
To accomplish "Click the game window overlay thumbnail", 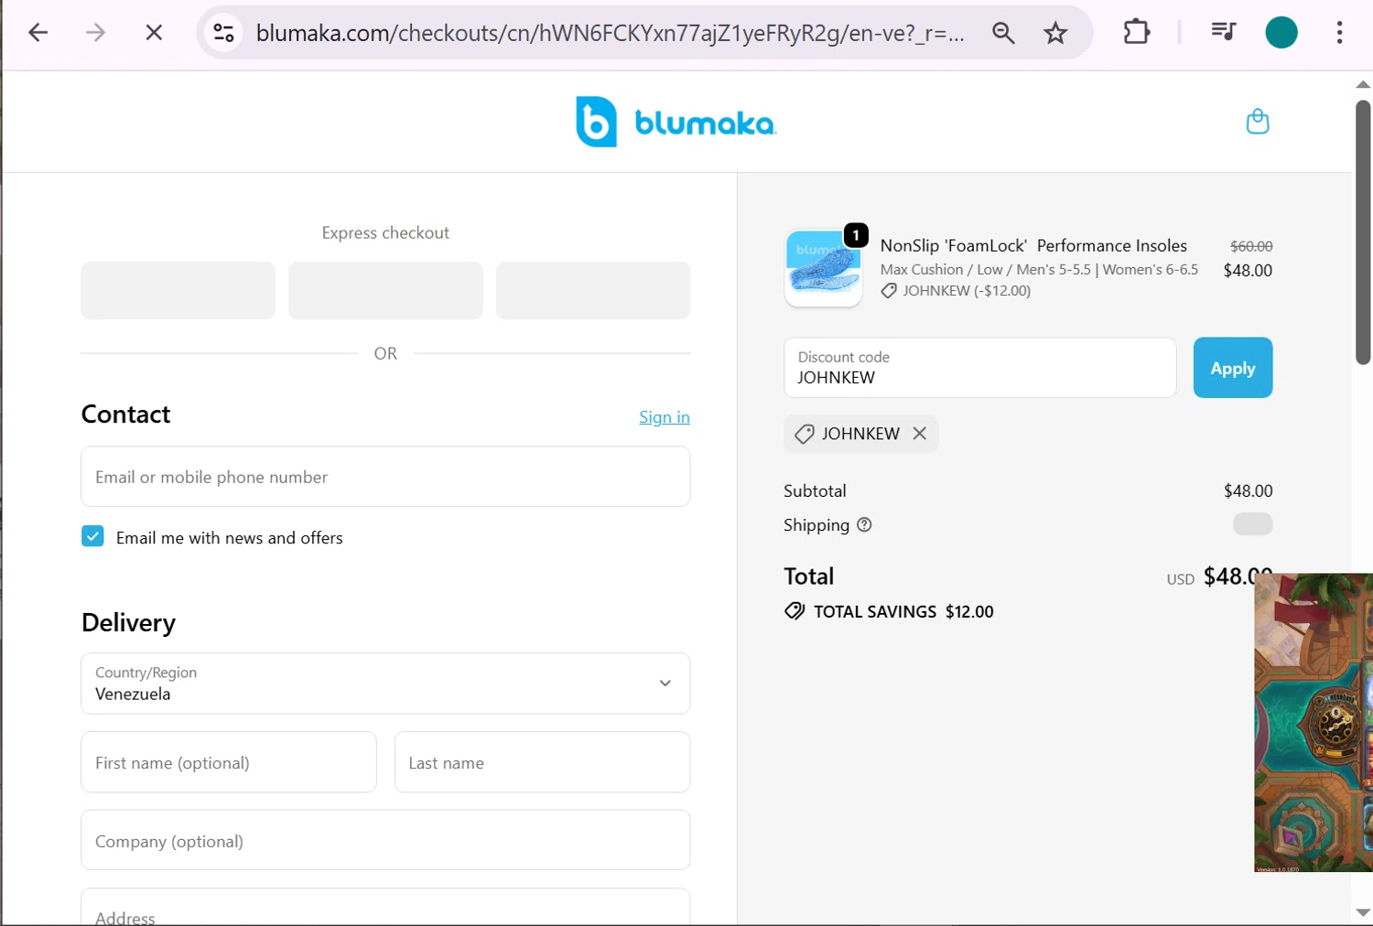I will 1314,723.
